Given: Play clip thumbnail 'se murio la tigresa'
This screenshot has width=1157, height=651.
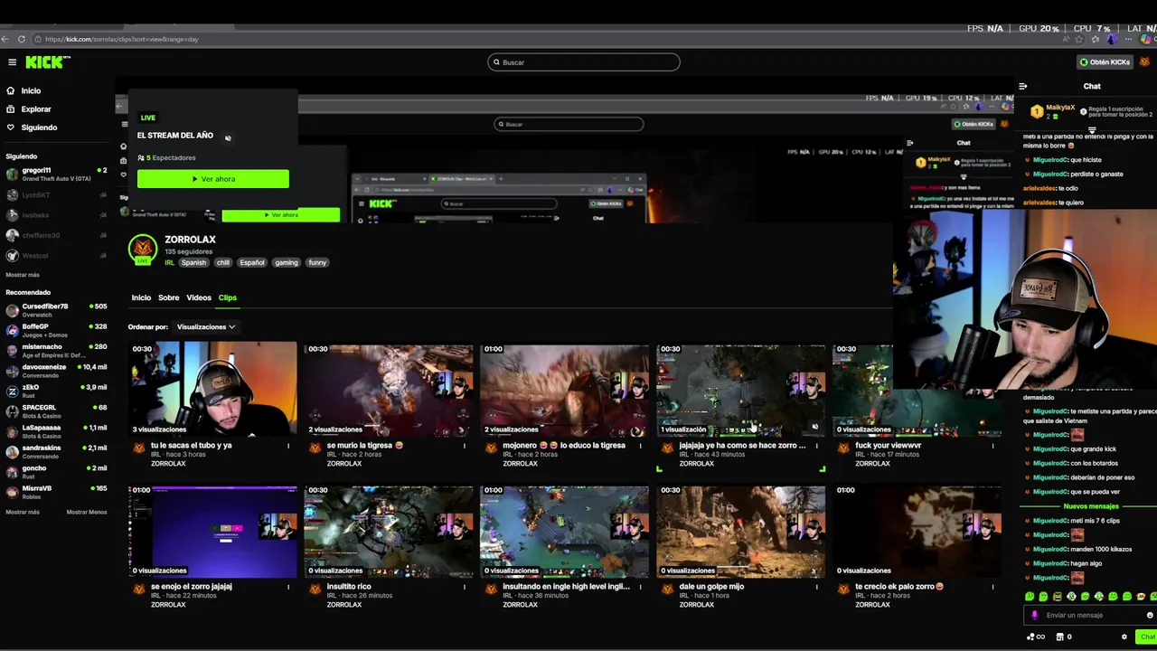Looking at the screenshot, I should click(389, 389).
